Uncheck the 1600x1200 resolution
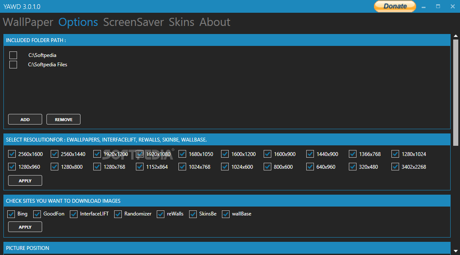Viewport: 460px width, 255px height. click(x=225, y=154)
